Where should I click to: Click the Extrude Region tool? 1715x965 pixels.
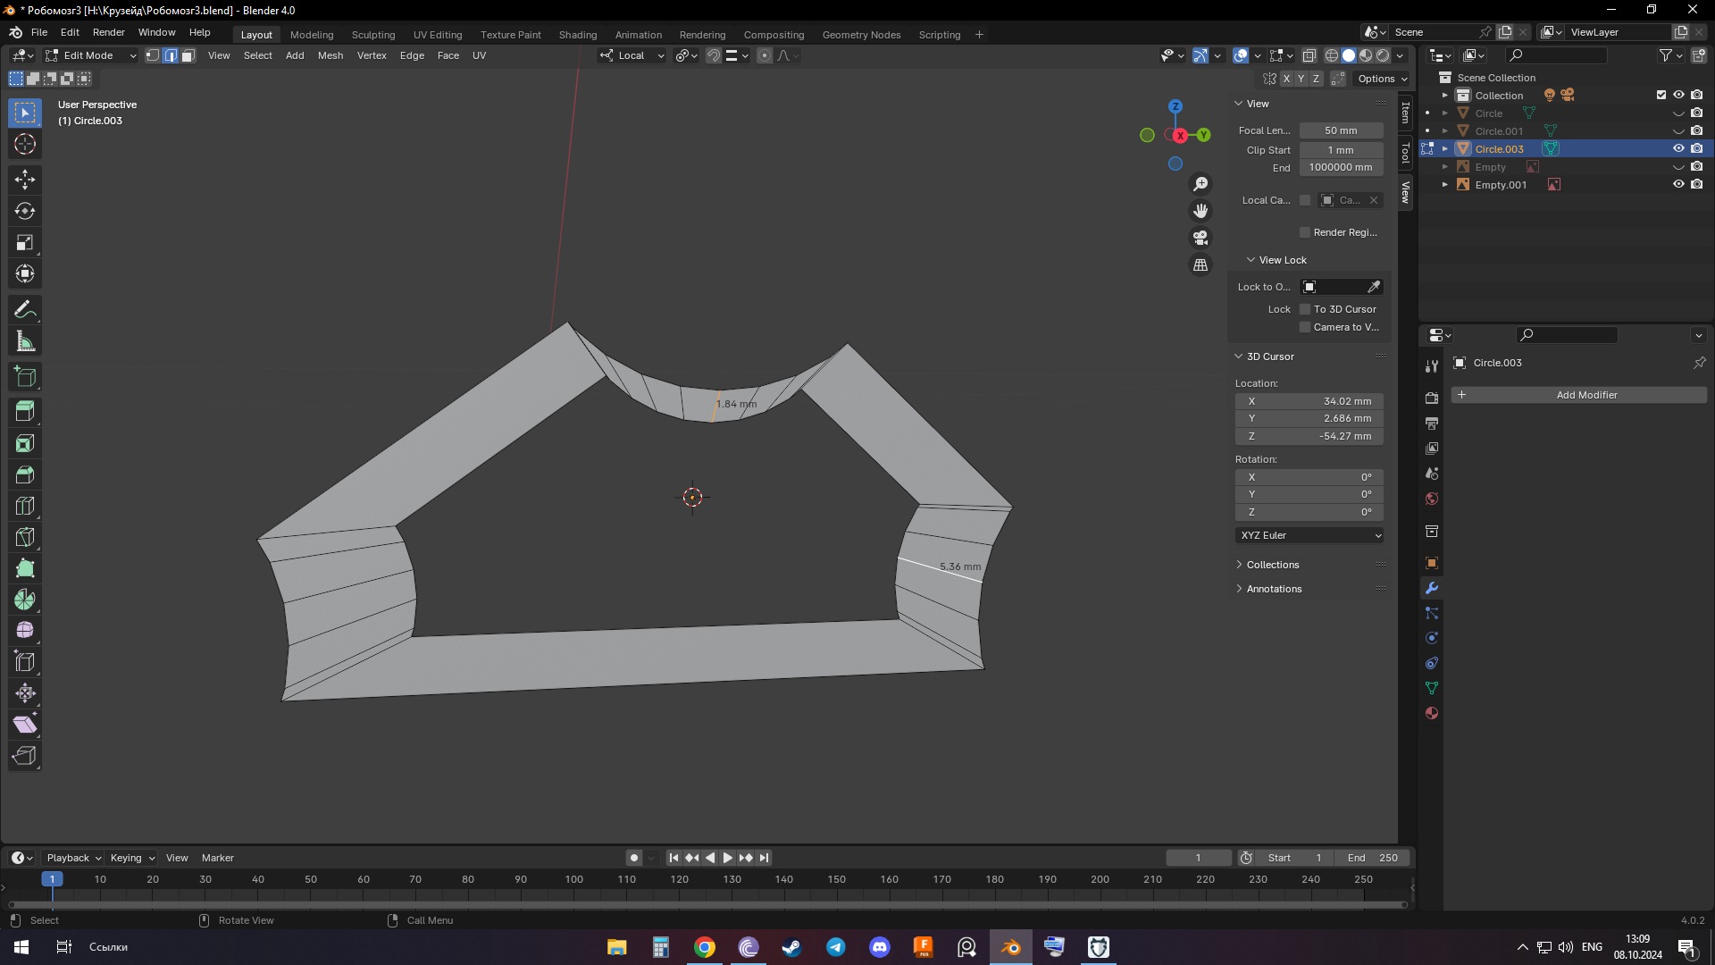pos(25,412)
